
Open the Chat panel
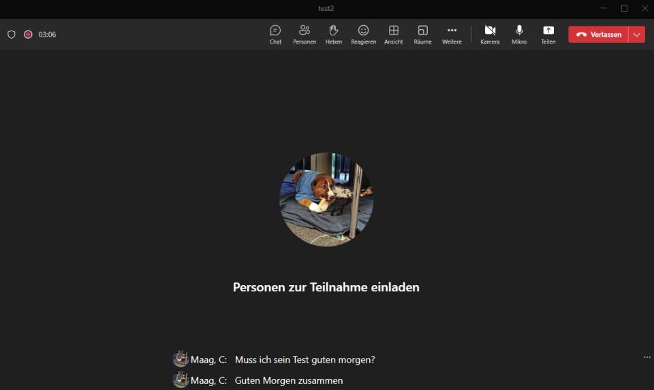(275, 34)
